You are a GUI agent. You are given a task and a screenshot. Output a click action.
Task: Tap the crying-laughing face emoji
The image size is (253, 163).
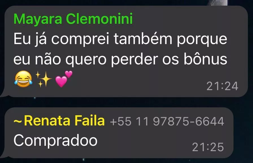23,79
